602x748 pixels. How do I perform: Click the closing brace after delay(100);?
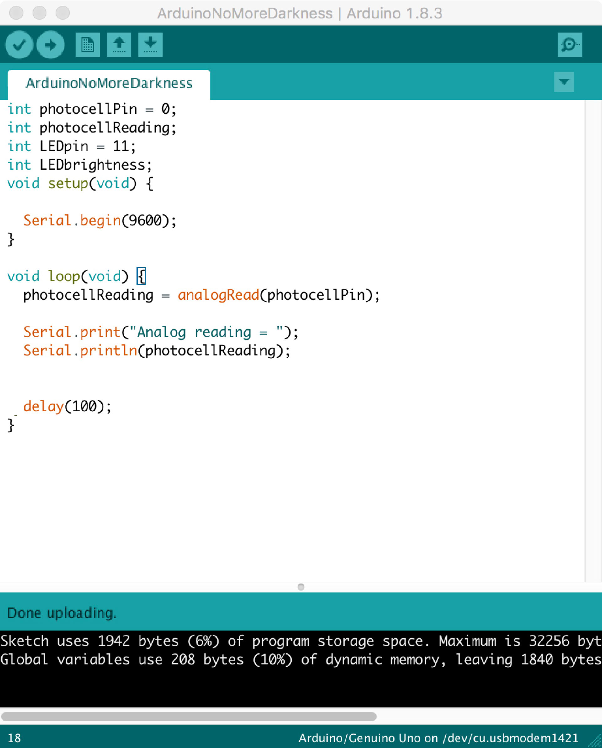(11, 425)
